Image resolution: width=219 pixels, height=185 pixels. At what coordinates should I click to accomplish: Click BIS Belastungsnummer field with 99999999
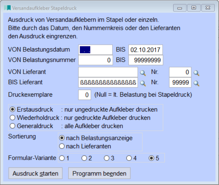[x=146, y=60]
